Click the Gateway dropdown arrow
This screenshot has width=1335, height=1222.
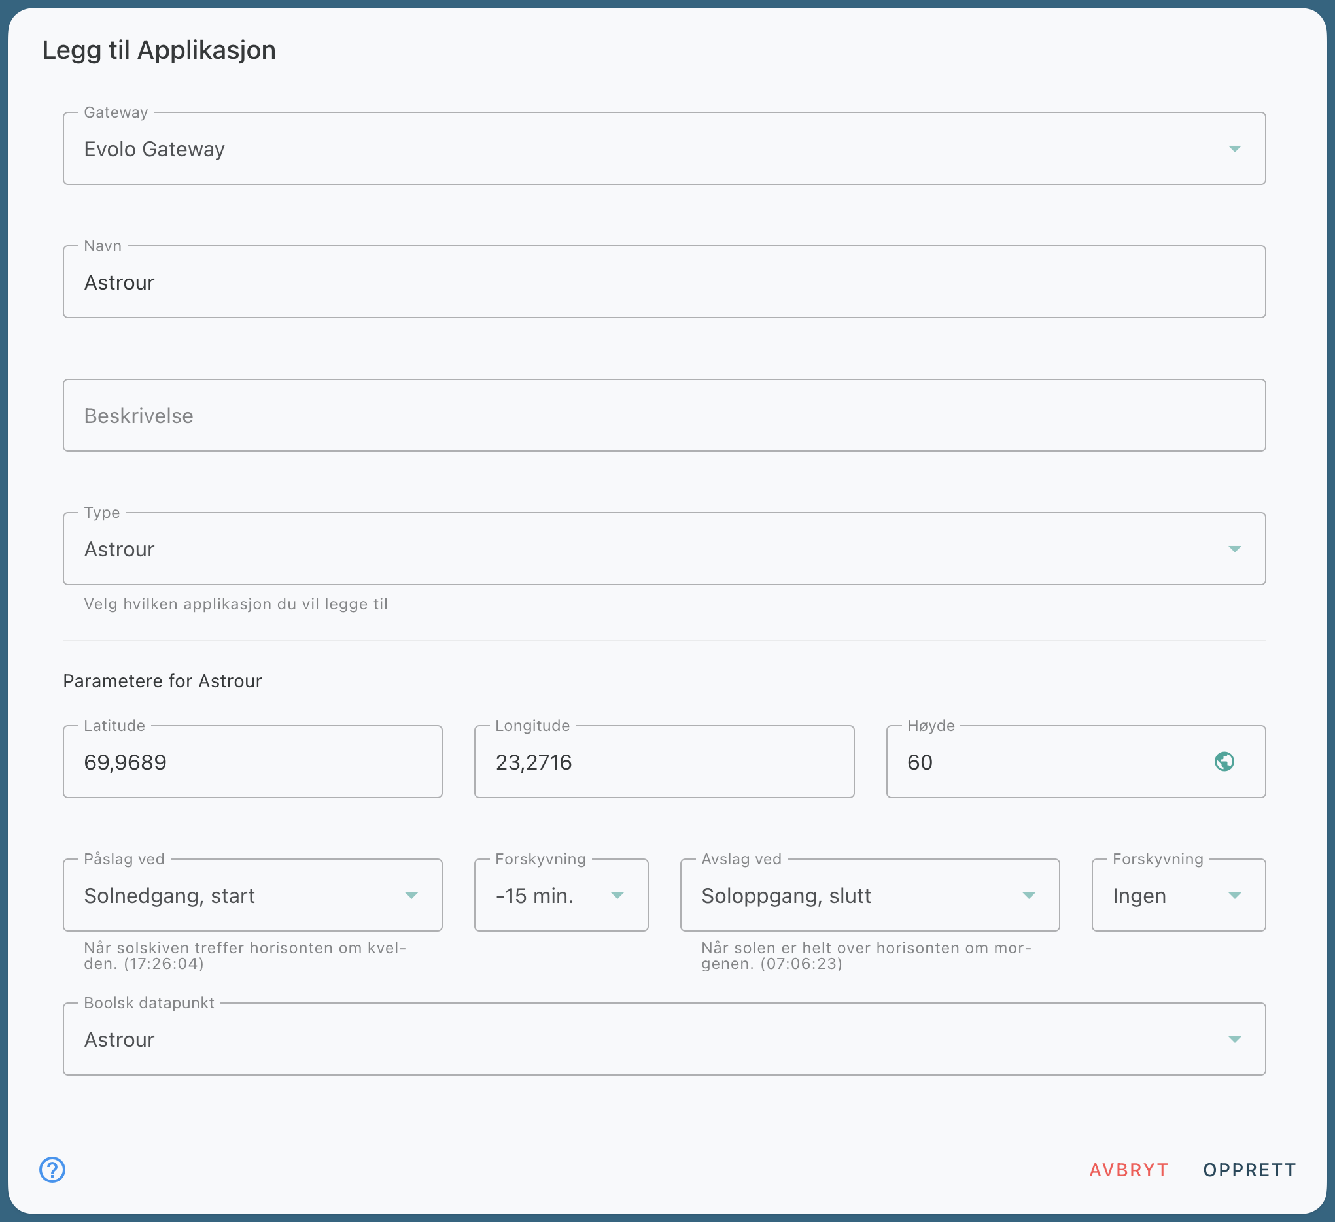[1234, 149]
